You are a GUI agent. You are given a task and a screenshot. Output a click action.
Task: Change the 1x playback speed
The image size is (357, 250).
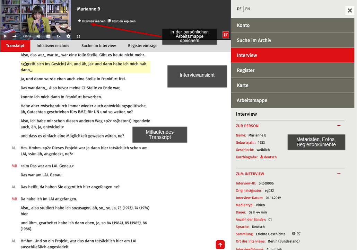click(x=59, y=36)
